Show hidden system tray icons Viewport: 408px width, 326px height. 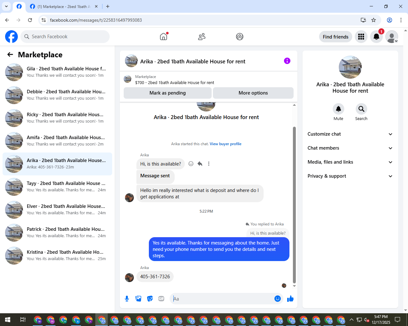(351, 320)
